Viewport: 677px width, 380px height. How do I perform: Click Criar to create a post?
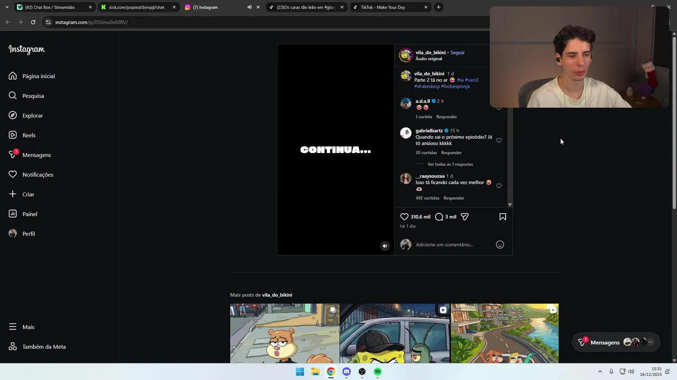[x=22, y=194]
